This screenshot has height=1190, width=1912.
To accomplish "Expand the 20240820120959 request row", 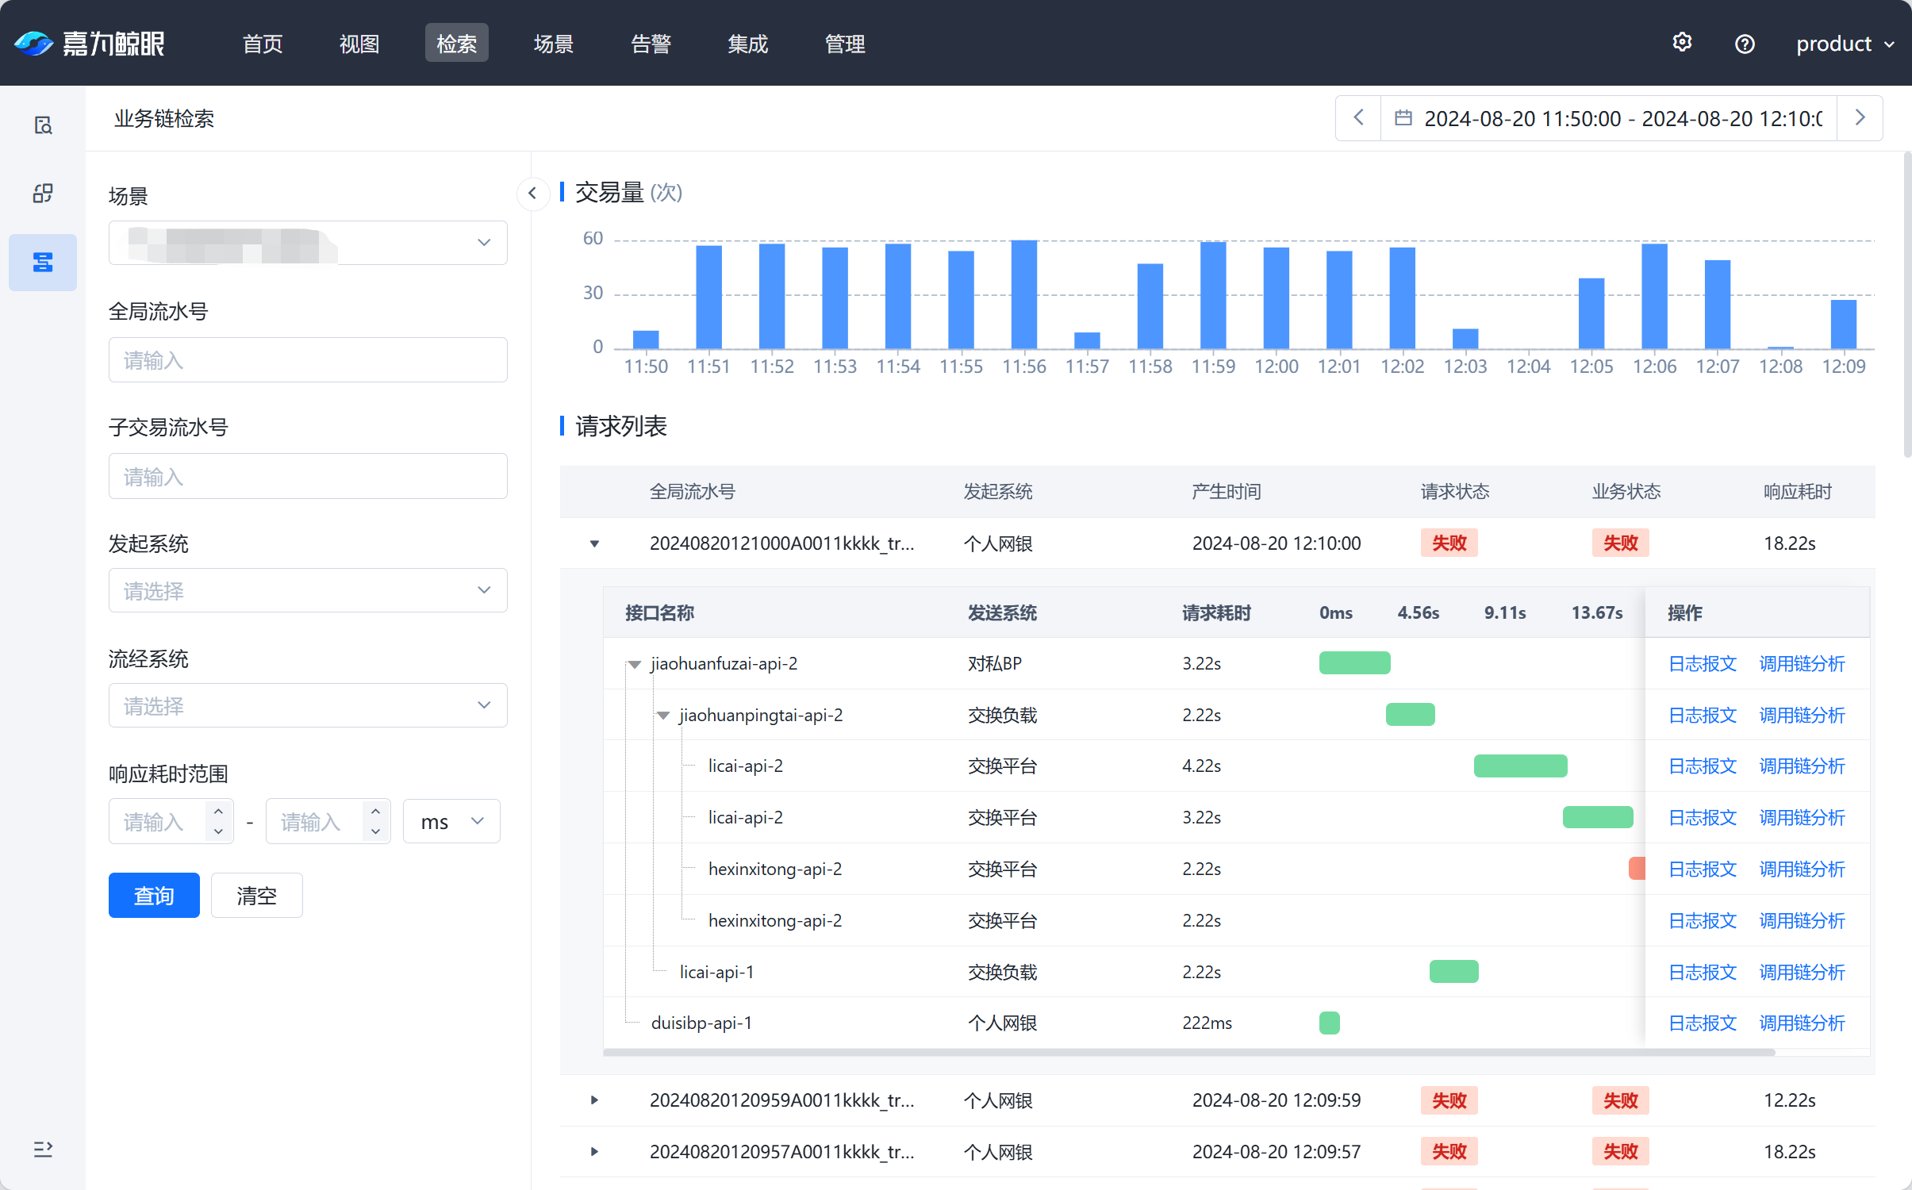I will [594, 1100].
